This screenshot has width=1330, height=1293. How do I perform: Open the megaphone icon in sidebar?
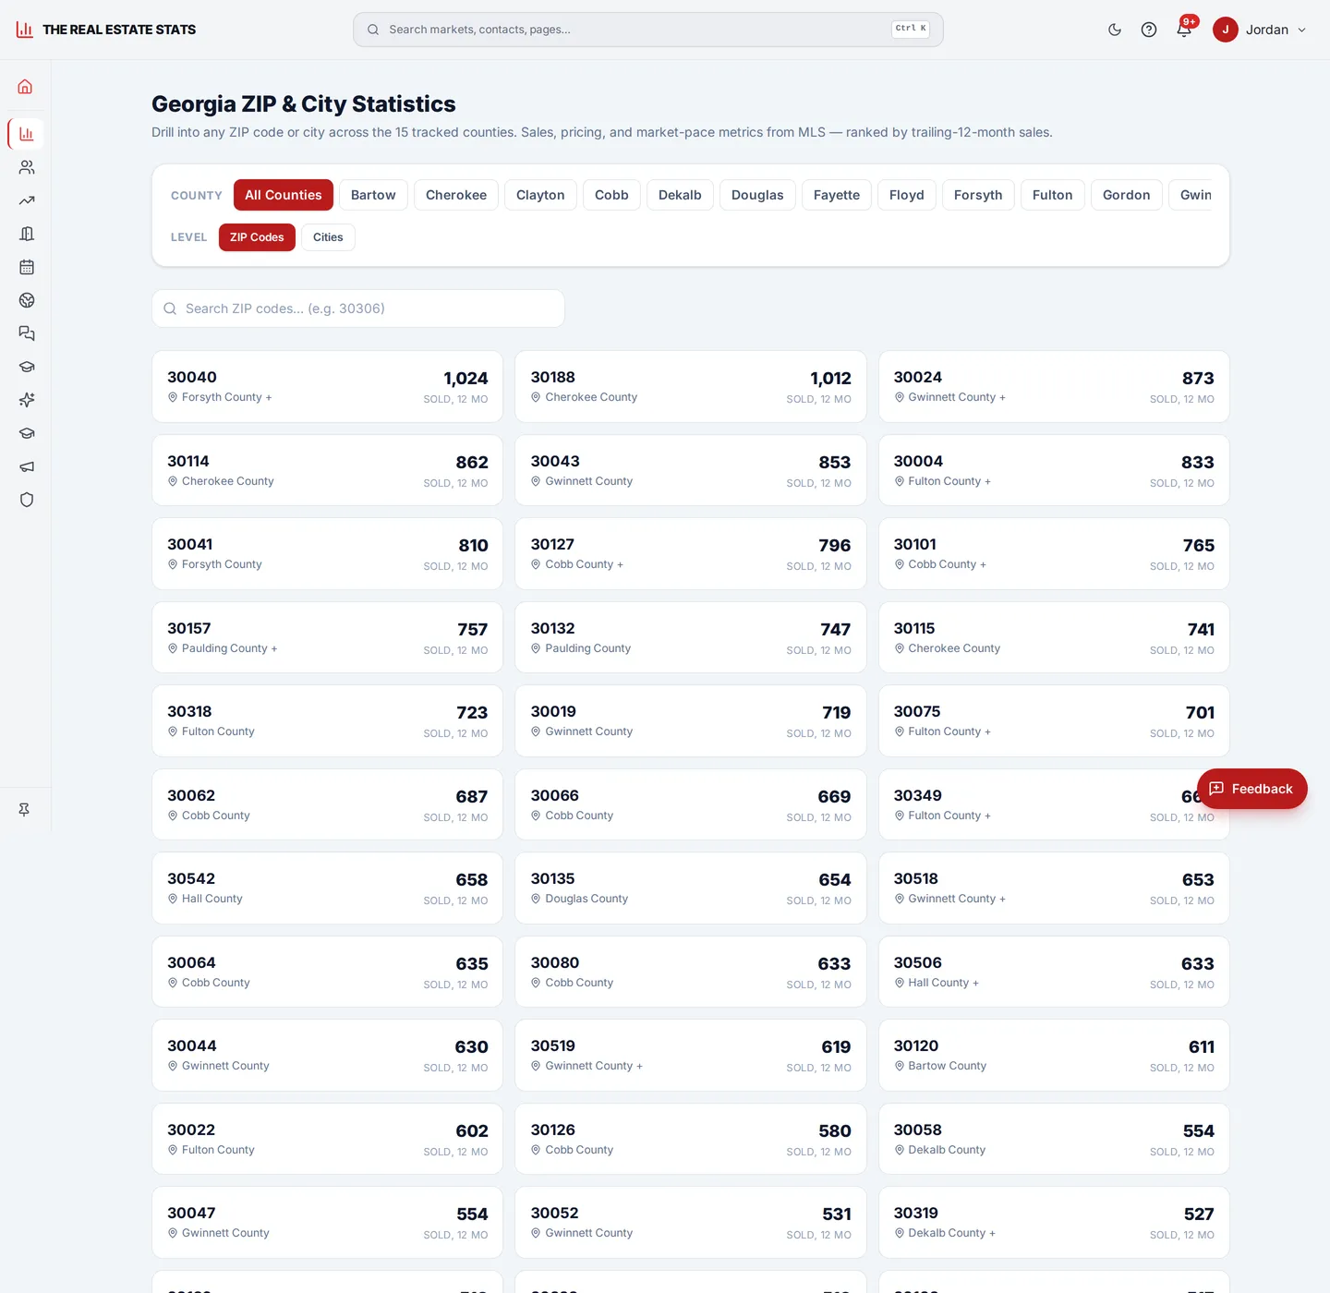[26, 466]
